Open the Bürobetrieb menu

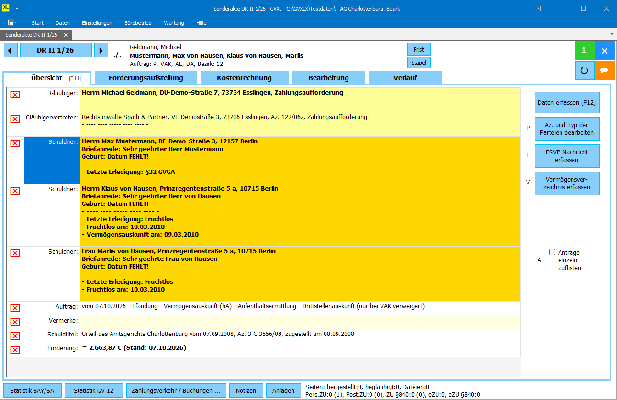point(138,23)
